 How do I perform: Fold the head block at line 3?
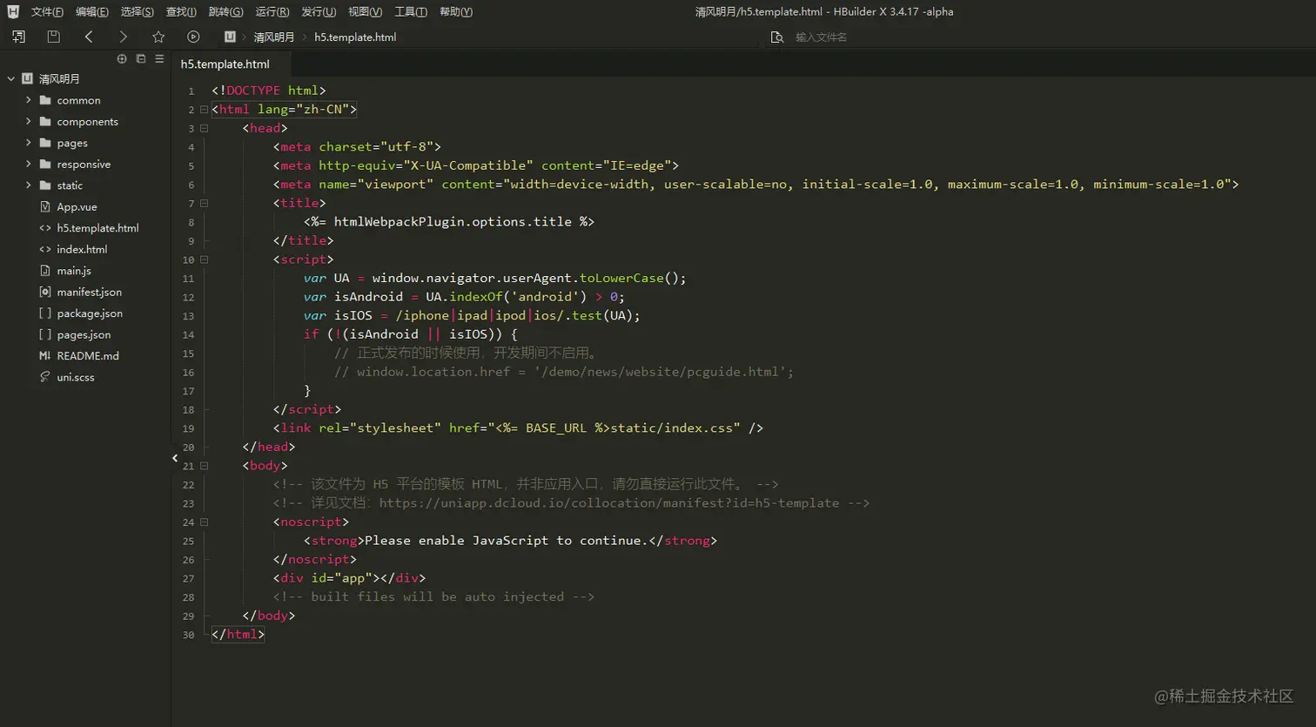pos(205,128)
